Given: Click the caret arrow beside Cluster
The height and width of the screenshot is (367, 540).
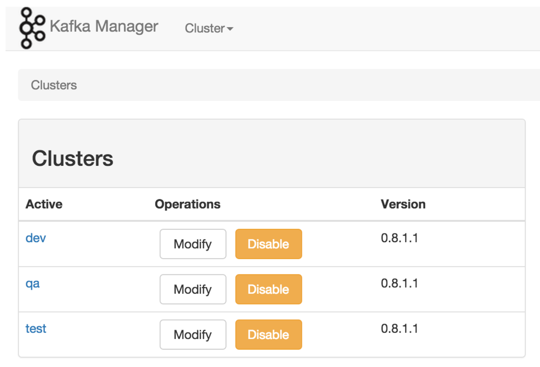Looking at the screenshot, I should coord(230,29).
